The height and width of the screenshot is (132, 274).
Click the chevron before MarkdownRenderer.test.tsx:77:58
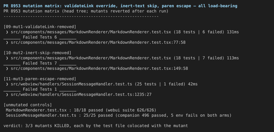7,42
